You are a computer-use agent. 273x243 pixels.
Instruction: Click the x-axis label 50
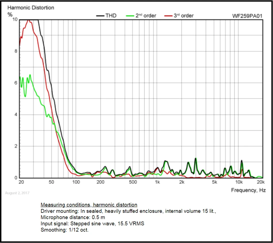51,182
